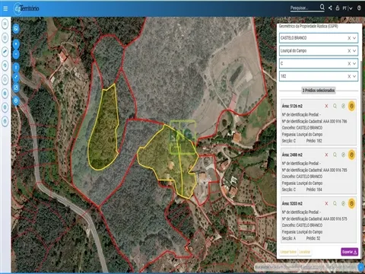The width and height of the screenshot is (365, 274).
Task: Expand the section C dropdown
Action: 354,63
